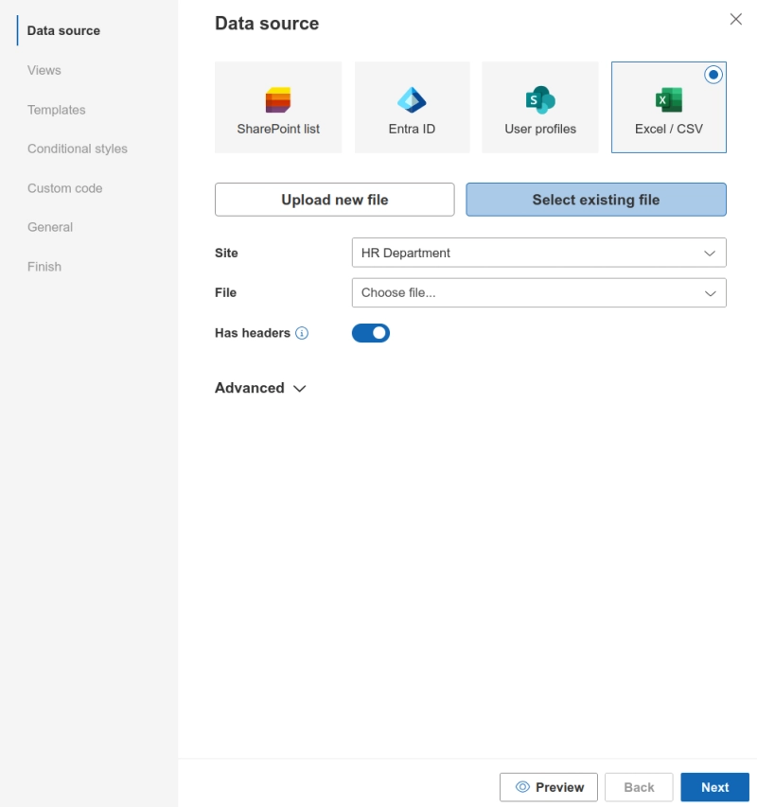
Task: Click the Select existing file button
Action: (x=596, y=200)
